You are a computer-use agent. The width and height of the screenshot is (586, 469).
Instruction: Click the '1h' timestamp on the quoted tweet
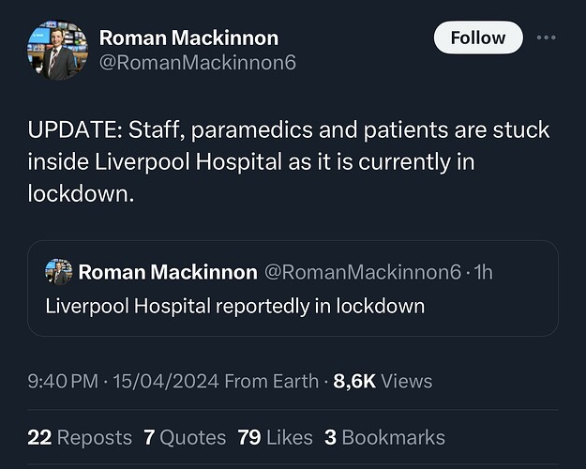point(483,272)
